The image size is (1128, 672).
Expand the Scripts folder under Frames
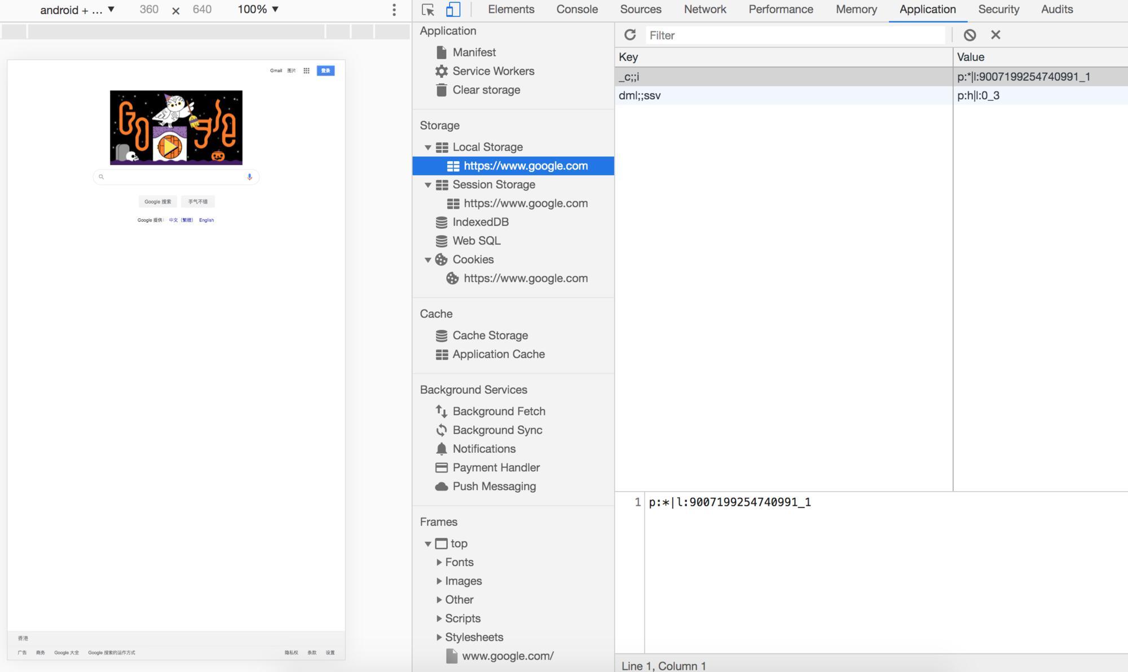point(439,618)
